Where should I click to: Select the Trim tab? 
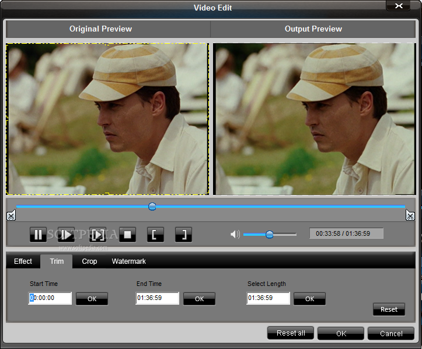click(x=57, y=261)
